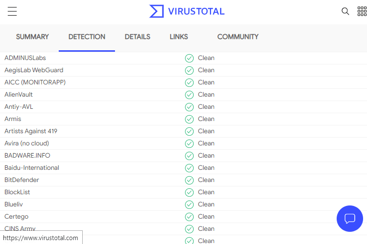
Task: Select the Antiy-AVL vendor name
Action: 19,107
